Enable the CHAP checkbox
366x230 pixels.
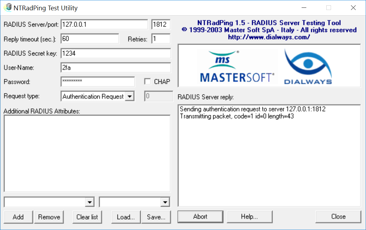[148, 81]
